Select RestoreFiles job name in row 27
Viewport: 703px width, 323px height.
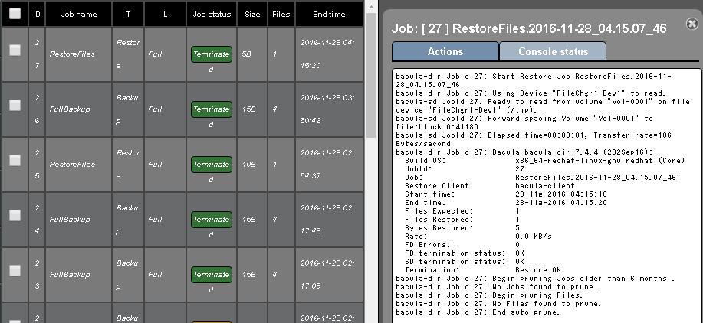[x=72, y=54]
